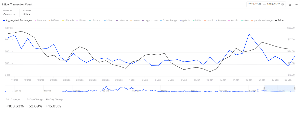Show the kraken series on chart
Screen dimensions: 300x115
tap(220, 20)
